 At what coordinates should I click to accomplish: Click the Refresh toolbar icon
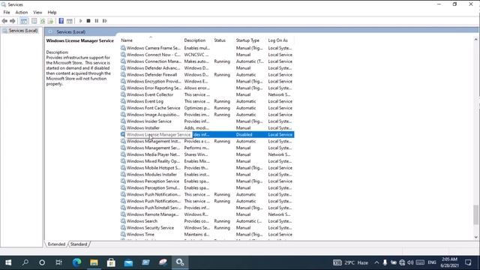[x=43, y=21]
